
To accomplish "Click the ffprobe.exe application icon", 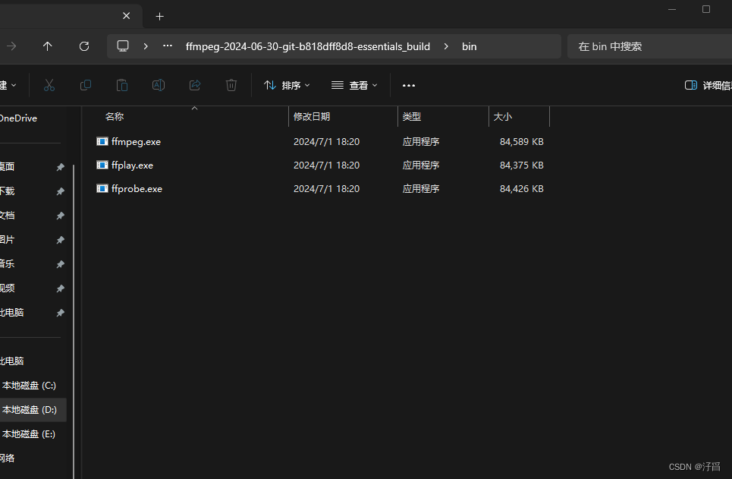I will 102,188.
